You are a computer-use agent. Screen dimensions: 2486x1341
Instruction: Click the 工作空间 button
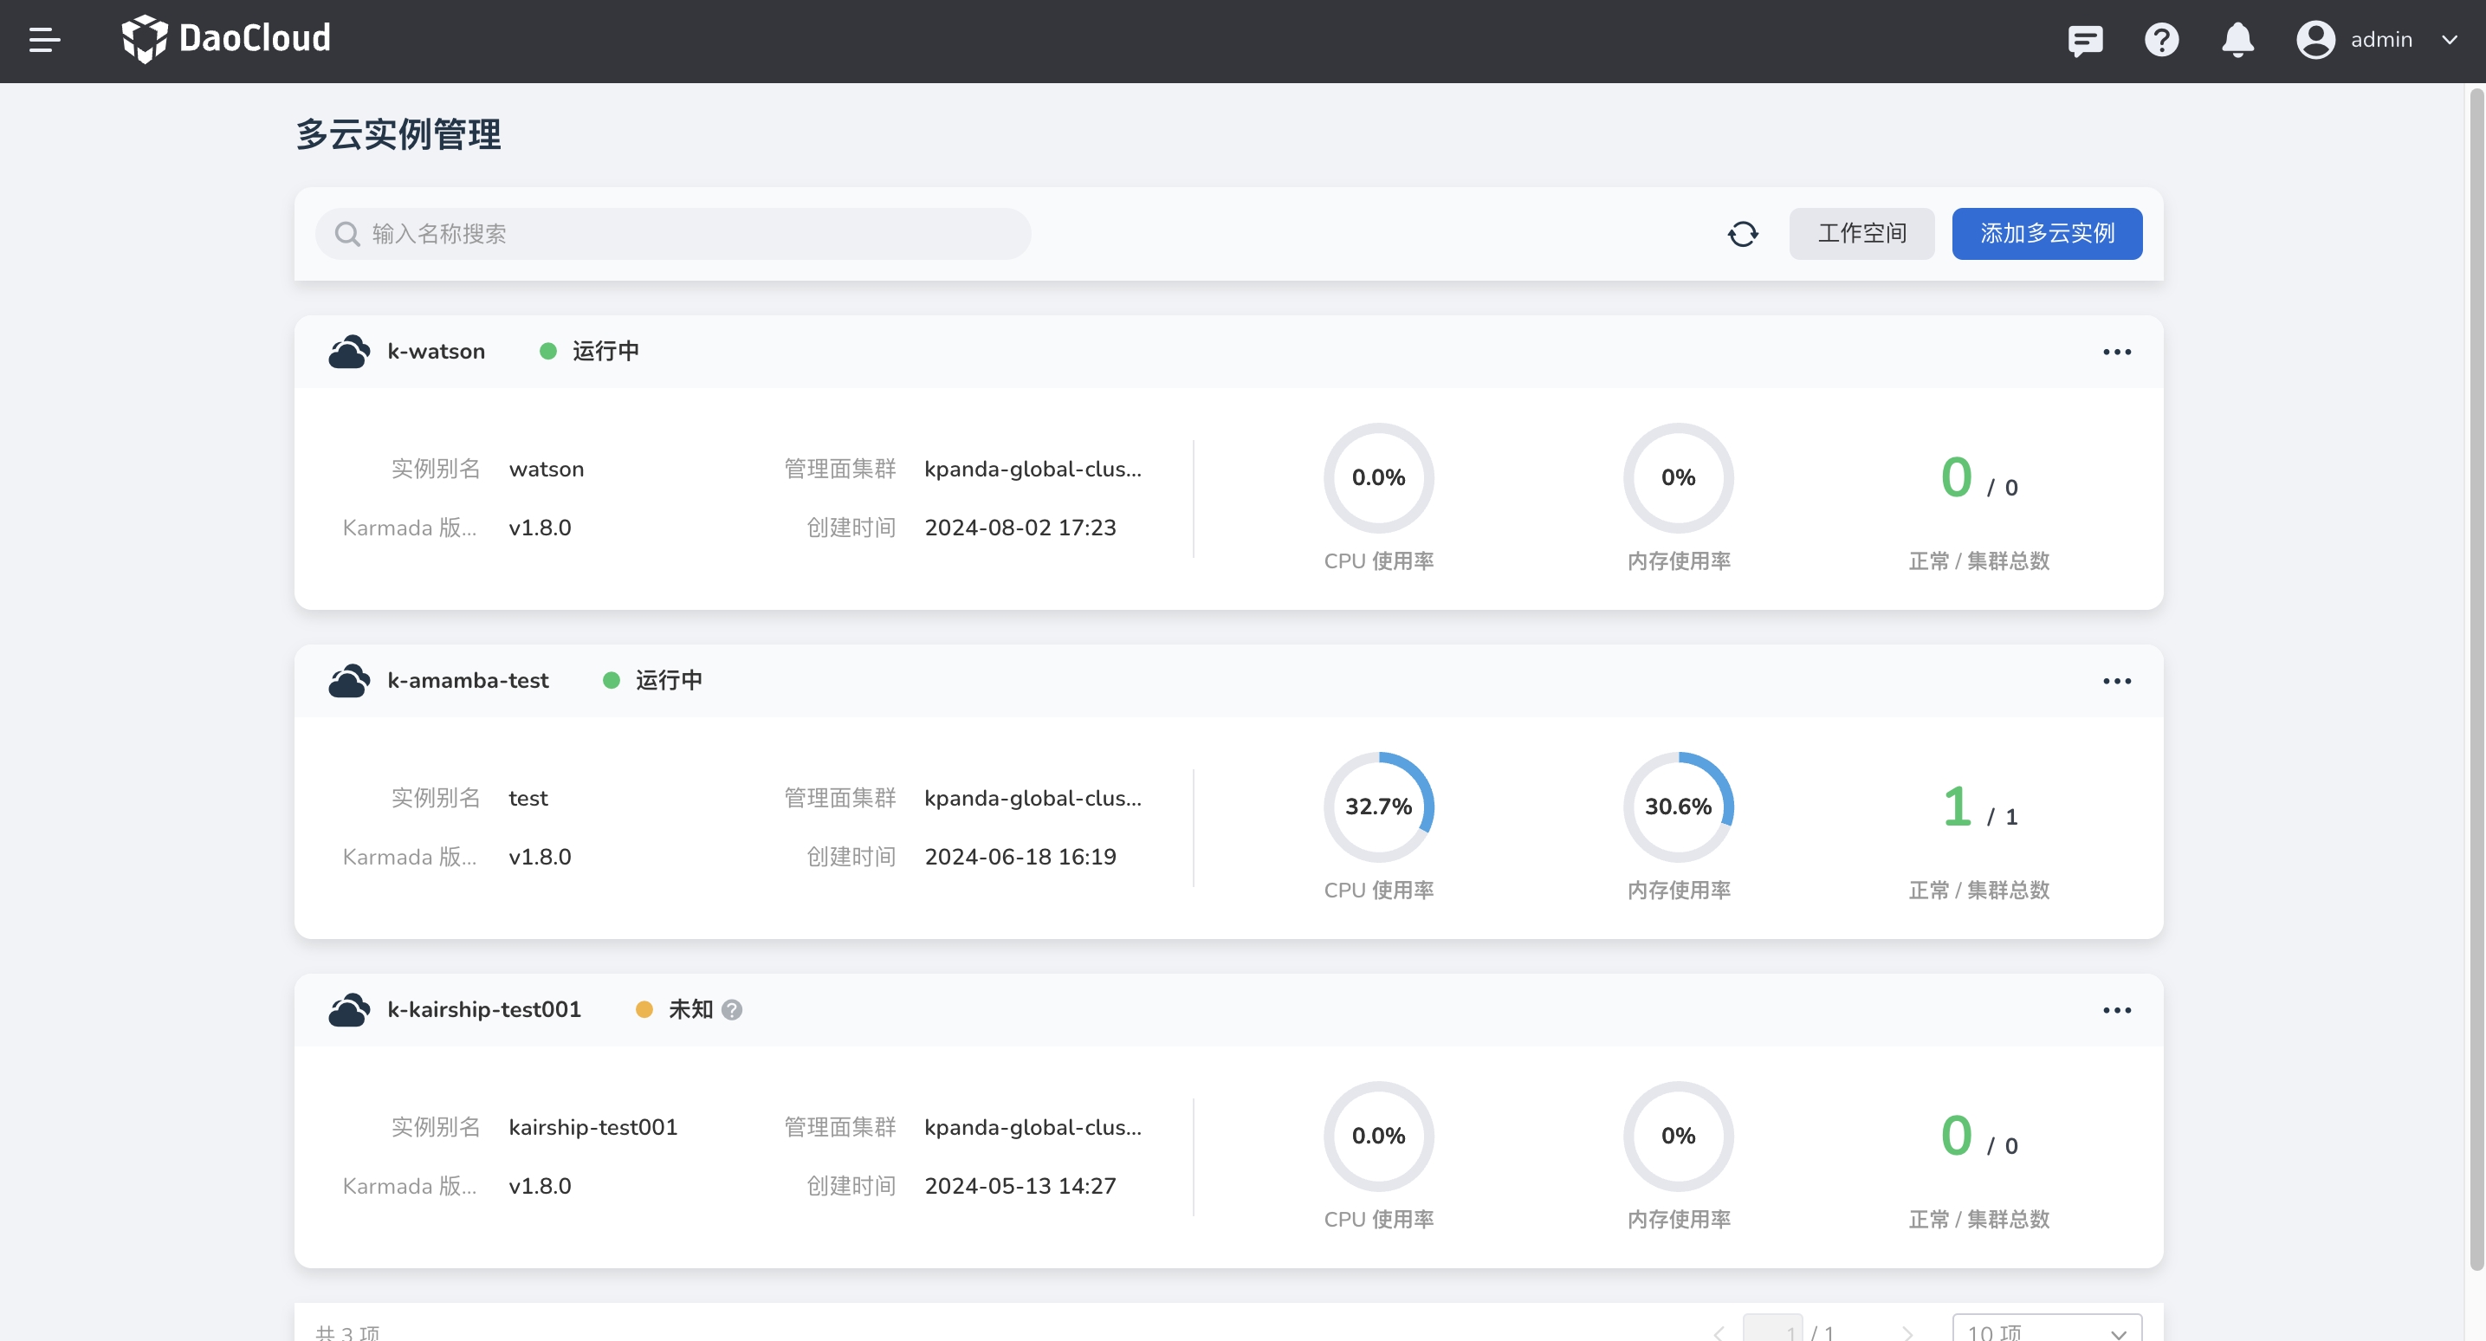1861,234
